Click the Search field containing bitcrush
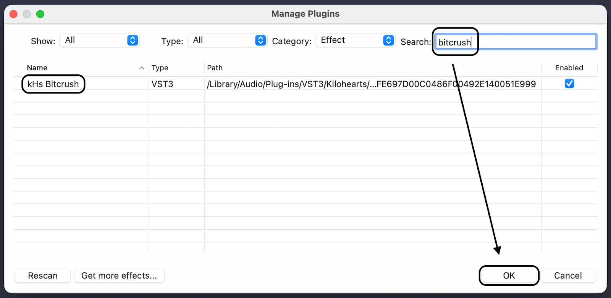This screenshot has width=611, height=298. pyautogui.click(x=516, y=42)
